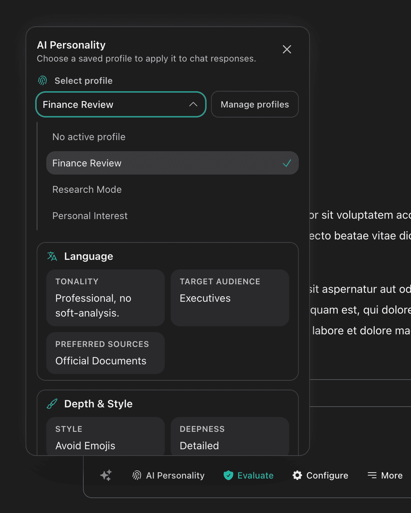Screen dimensions: 411x513
Task: Click the More hamburger lines icon
Action: pos(372,475)
